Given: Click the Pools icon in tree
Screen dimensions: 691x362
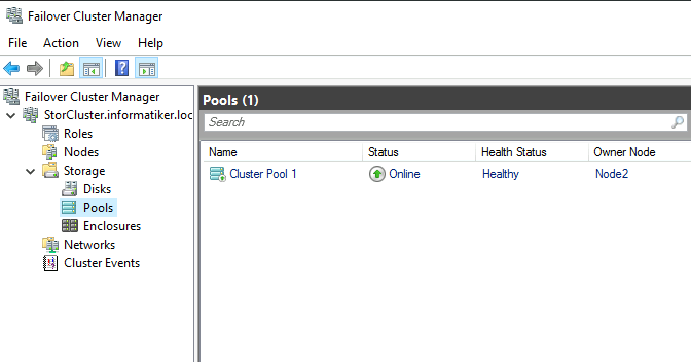Looking at the screenshot, I should (x=69, y=208).
